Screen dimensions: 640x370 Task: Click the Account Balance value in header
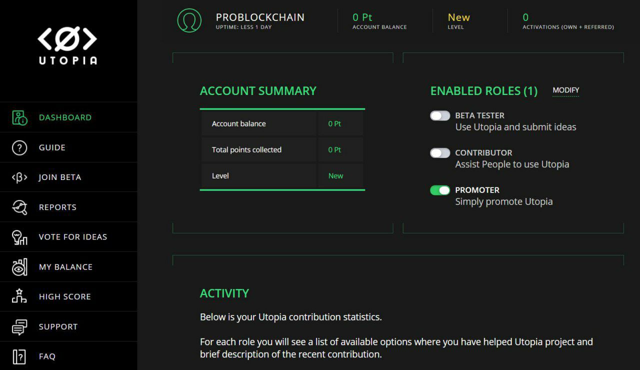click(362, 17)
